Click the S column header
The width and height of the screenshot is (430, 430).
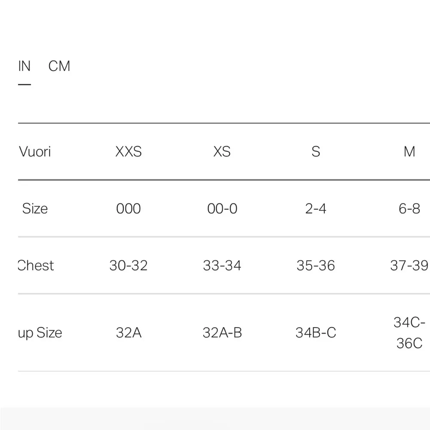[x=316, y=151]
